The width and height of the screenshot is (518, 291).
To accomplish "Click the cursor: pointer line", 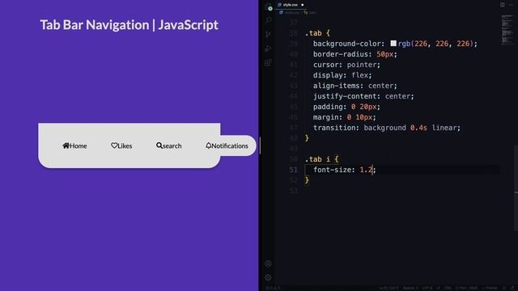I will pos(347,65).
